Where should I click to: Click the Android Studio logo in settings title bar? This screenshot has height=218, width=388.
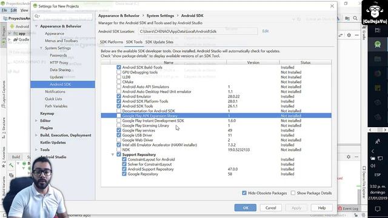(35, 6)
